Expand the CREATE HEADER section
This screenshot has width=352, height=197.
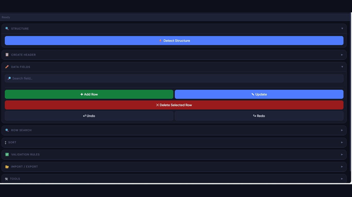[342, 55]
